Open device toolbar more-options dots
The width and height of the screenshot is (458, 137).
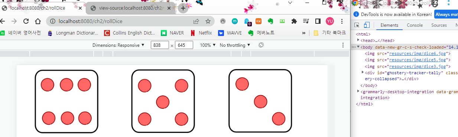(343, 45)
